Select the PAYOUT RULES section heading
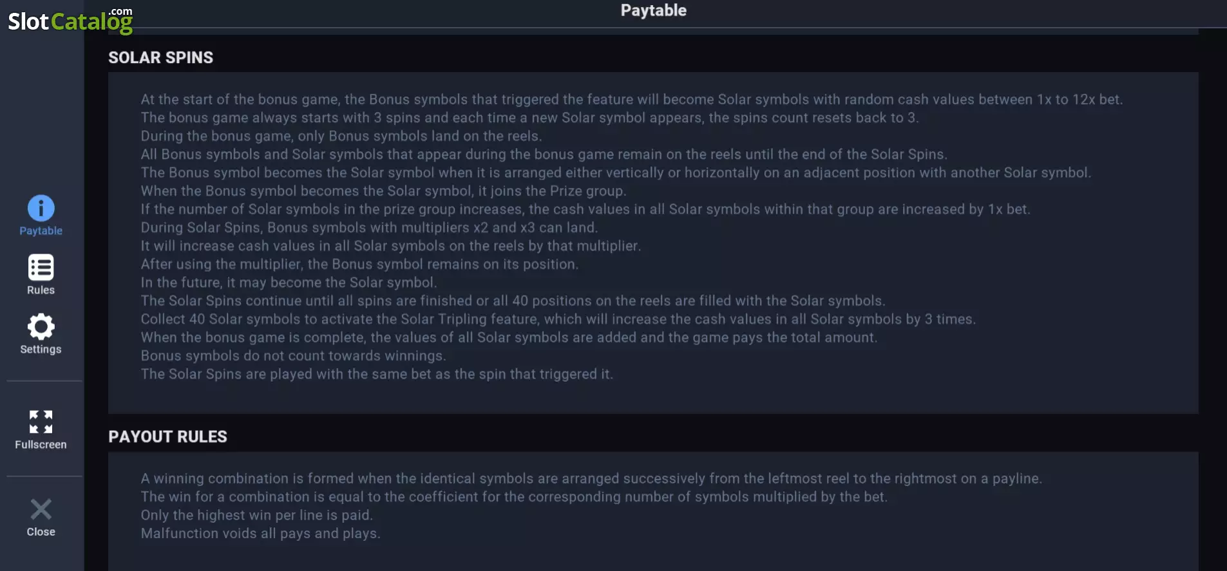1227x571 pixels. pyautogui.click(x=167, y=436)
